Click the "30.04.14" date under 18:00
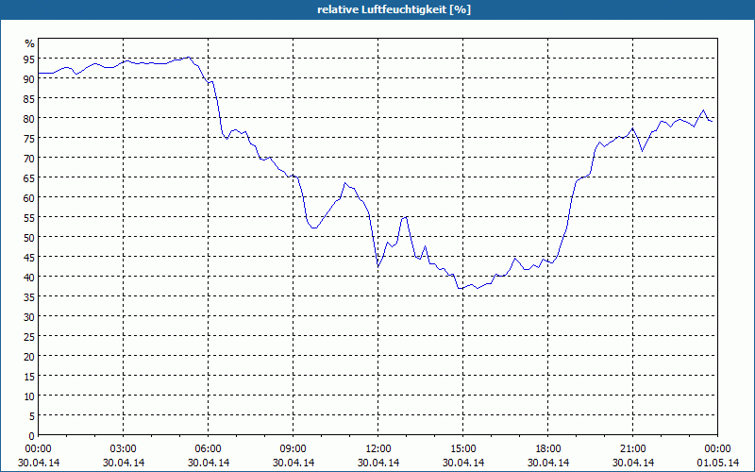Image resolution: width=755 pixels, height=472 pixels. tap(548, 463)
